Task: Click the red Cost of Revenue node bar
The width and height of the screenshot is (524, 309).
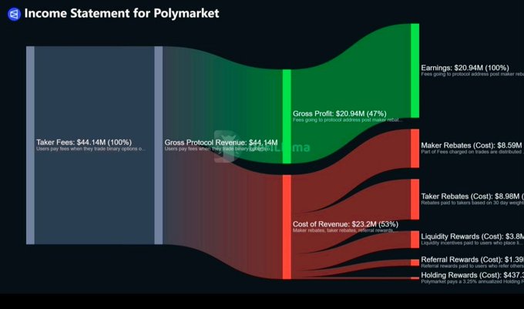Action: pyautogui.click(x=287, y=227)
